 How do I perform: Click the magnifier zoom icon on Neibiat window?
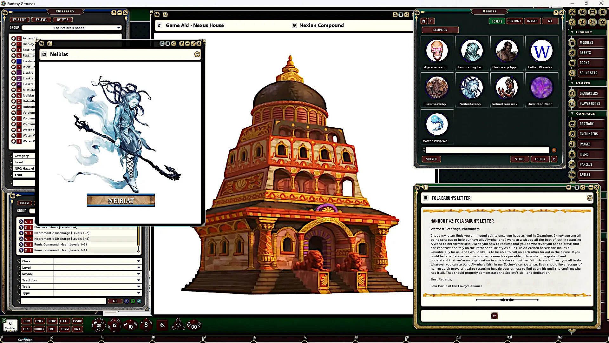coord(162,44)
